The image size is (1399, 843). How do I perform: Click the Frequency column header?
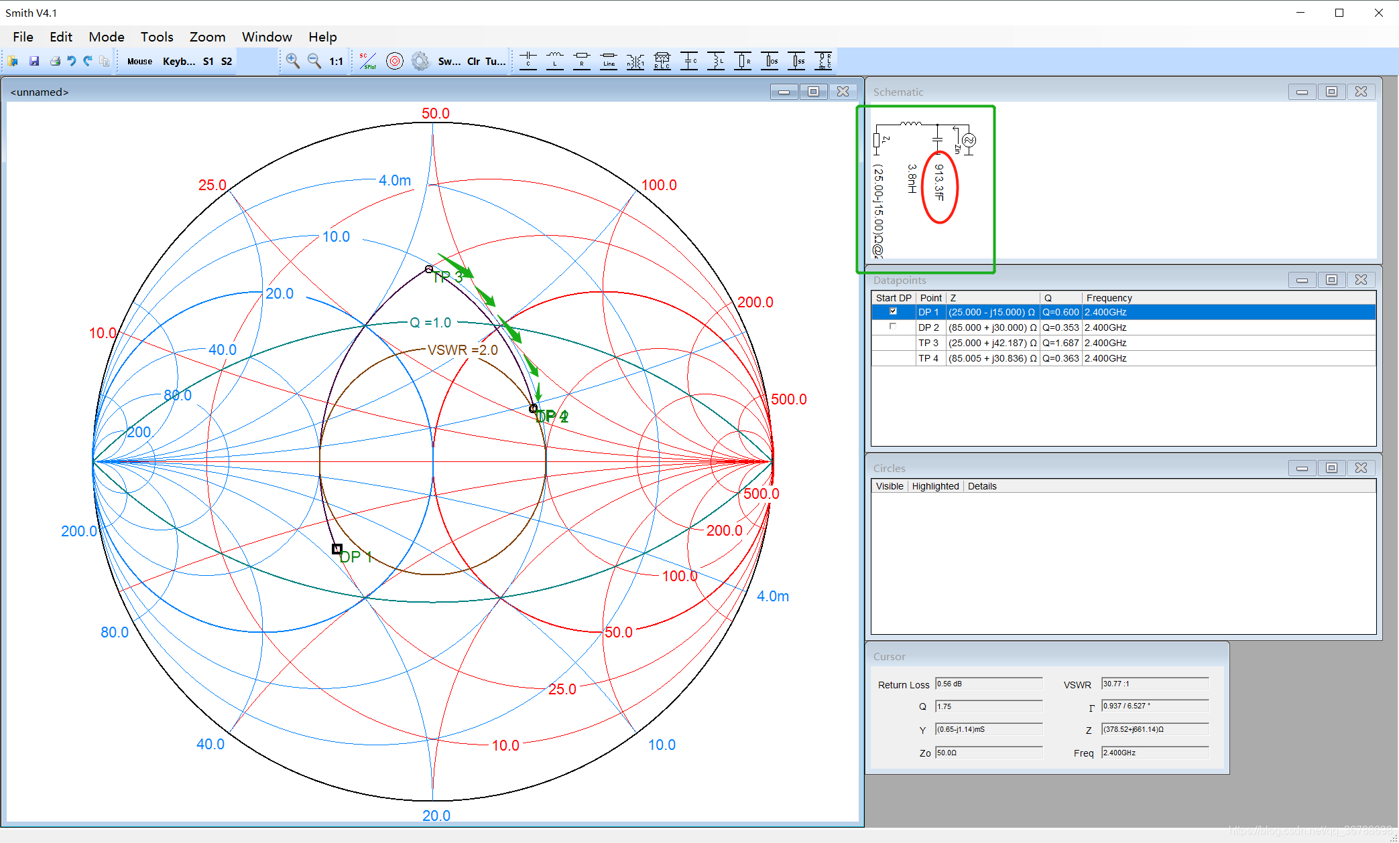pyautogui.click(x=1109, y=298)
